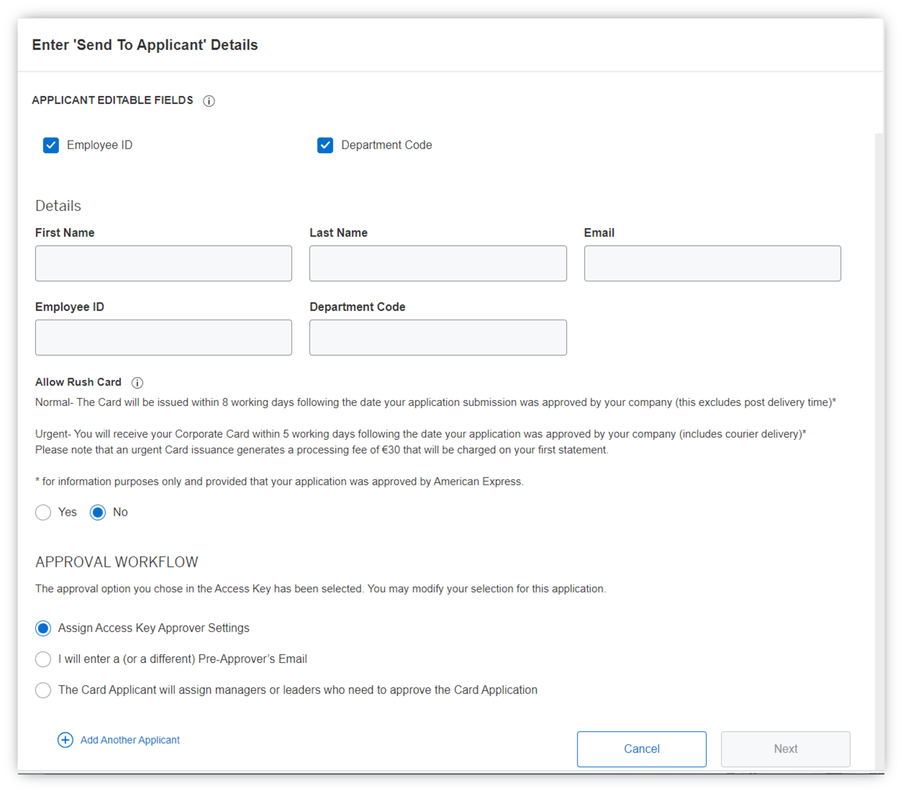Image resolution: width=902 pixels, height=793 pixels.
Task: Click the plus icon for Add Another Applicant
Action: pyautogui.click(x=65, y=740)
